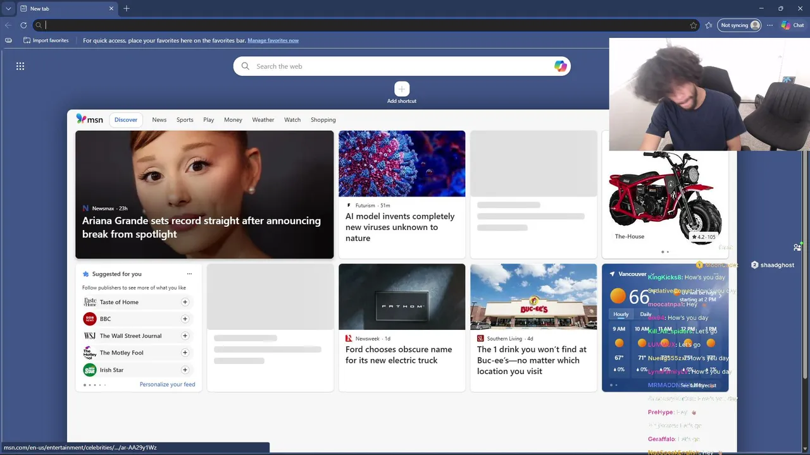Switch to the News tab

tap(159, 119)
